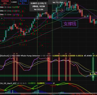Click the MACD signal value -0.00015
The height and width of the screenshot is (95, 97).
[40, 83]
